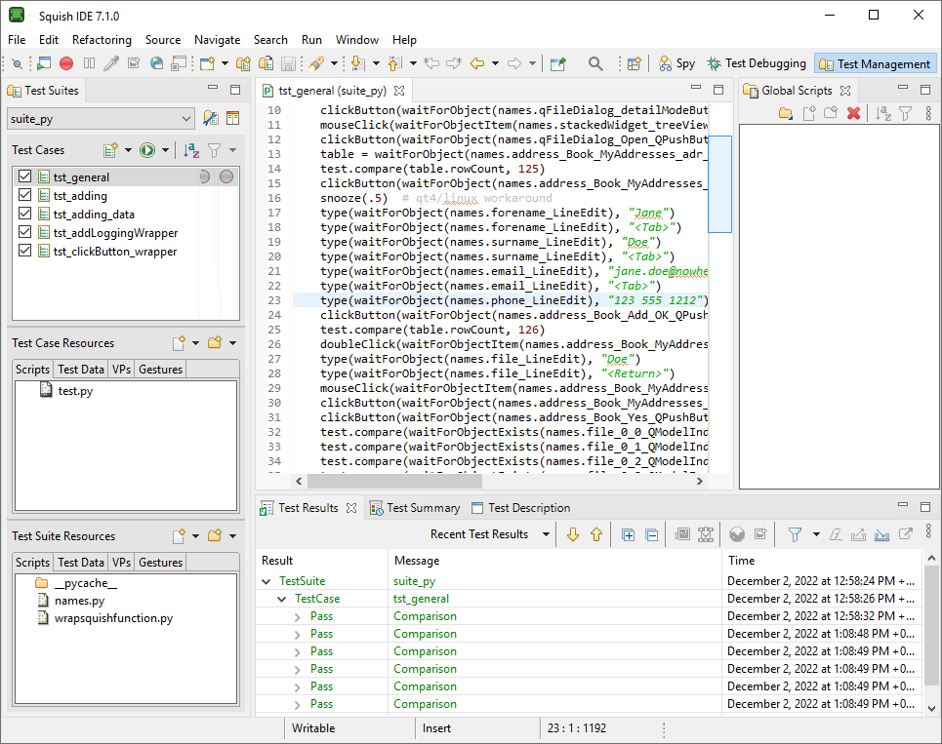Screen dimensions: 942x744
Task: Open the suite_py test suite dropdown
Action: pos(186,119)
